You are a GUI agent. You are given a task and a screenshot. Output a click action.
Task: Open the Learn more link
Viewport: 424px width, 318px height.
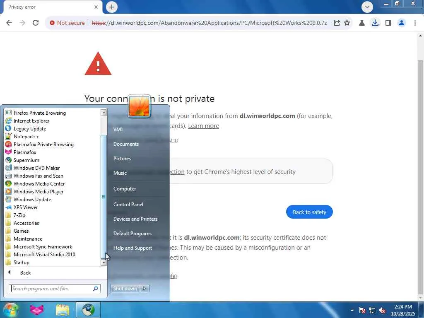(203, 126)
